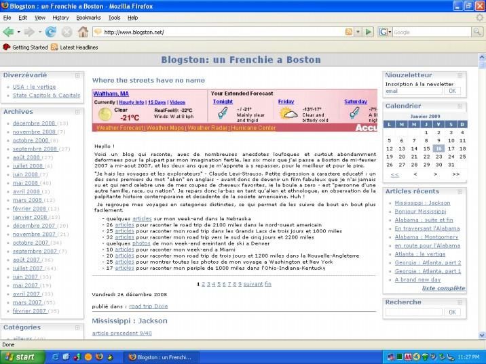
Task: Open State Capitols & Capitals link
Action: coord(46,96)
